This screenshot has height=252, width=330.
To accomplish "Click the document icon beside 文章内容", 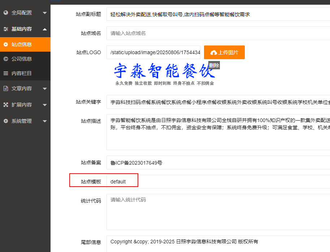I will click(x=6, y=88).
